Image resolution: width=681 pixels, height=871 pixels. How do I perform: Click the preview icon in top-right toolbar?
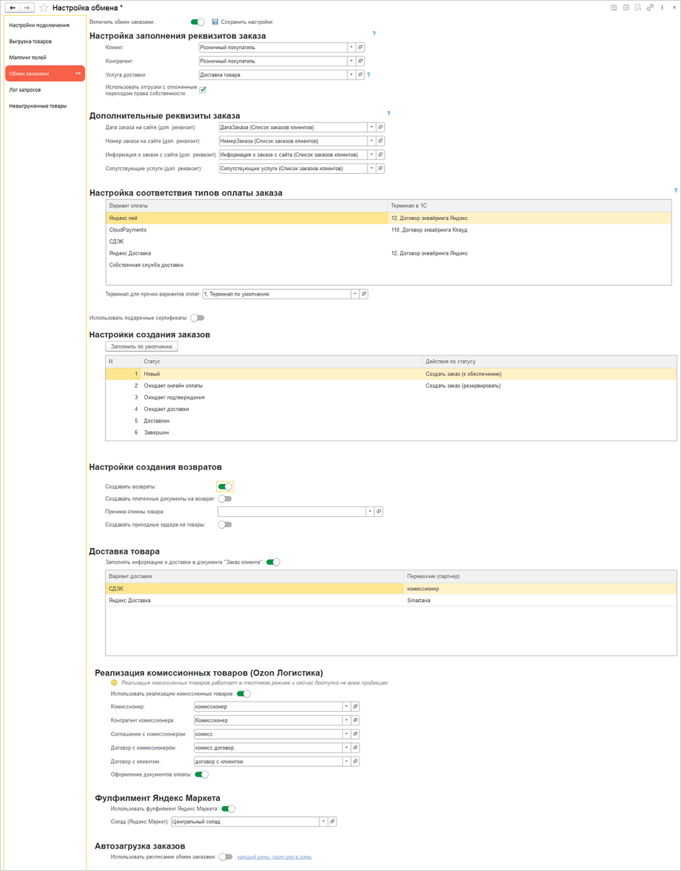pos(638,8)
